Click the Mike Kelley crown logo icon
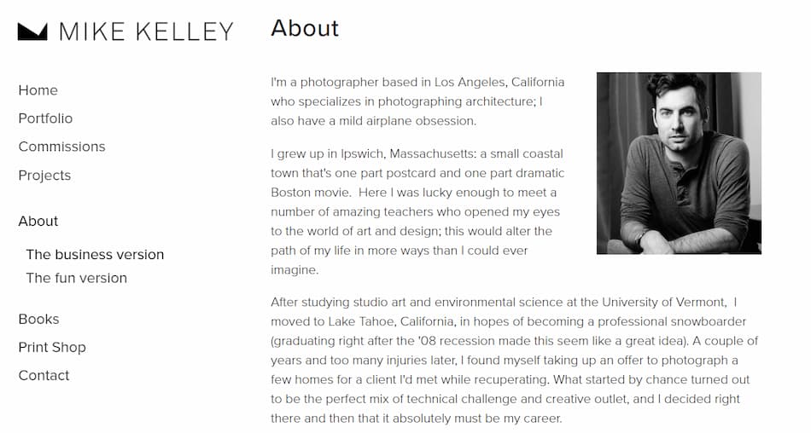This screenshot has width=811, height=433. [x=32, y=32]
